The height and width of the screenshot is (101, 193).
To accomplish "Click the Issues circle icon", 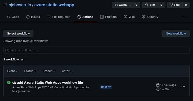I will point(28,17).
